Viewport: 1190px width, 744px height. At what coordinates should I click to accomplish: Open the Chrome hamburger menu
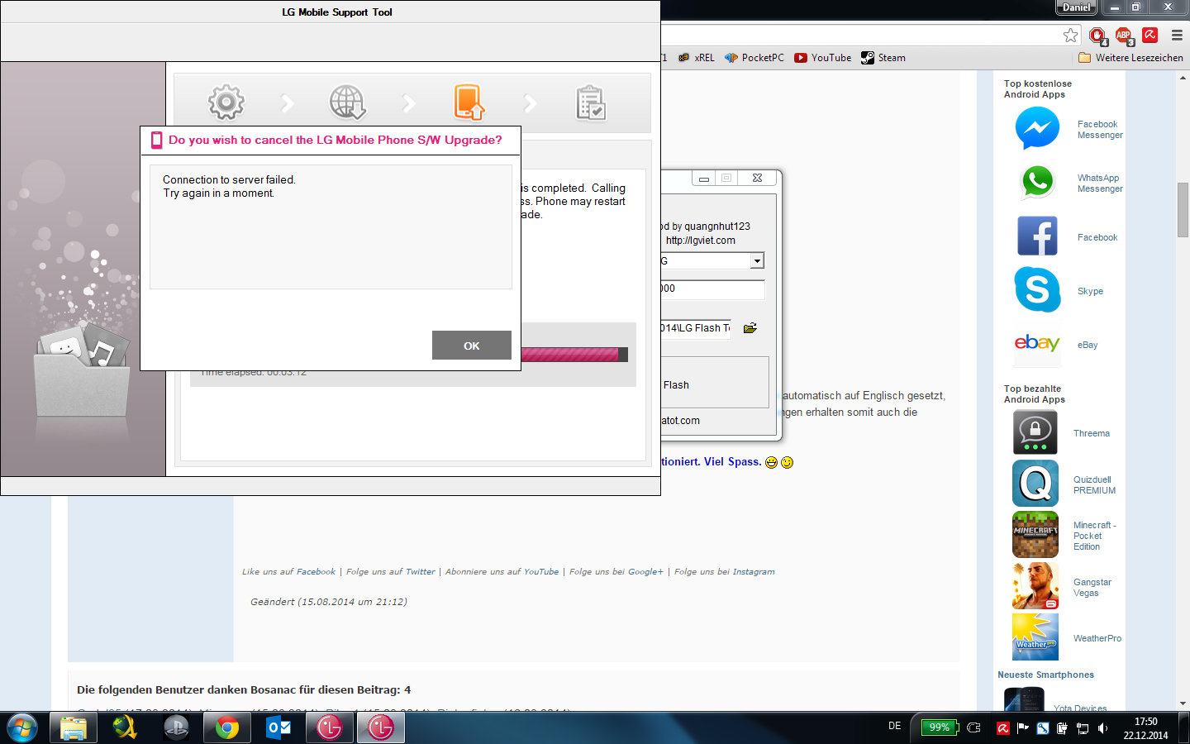pyautogui.click(x=1177, y=35)
